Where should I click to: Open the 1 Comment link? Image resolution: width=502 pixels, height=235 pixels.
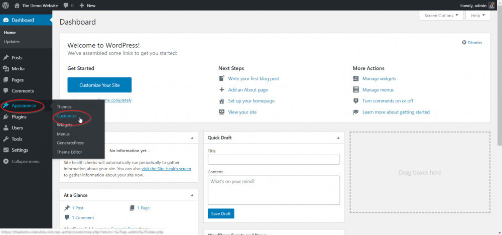click(x=83, y=217)
